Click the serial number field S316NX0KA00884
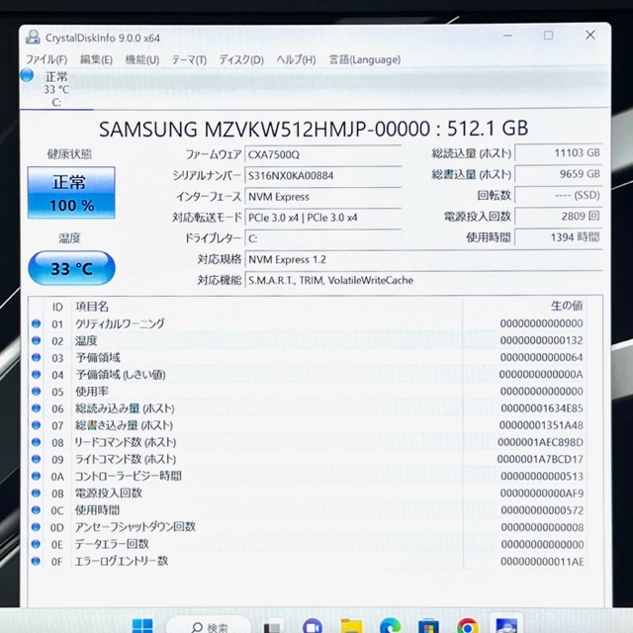The height and width of the screenshot is (633, 633). tap(322, 176)
